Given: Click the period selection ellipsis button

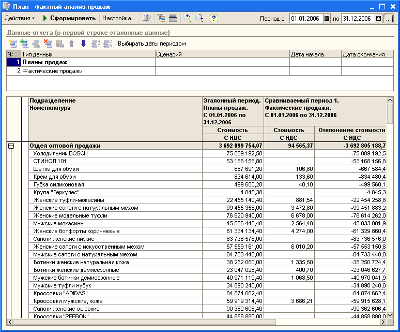Looking at the screenshot, I should (x=389, y=19).
